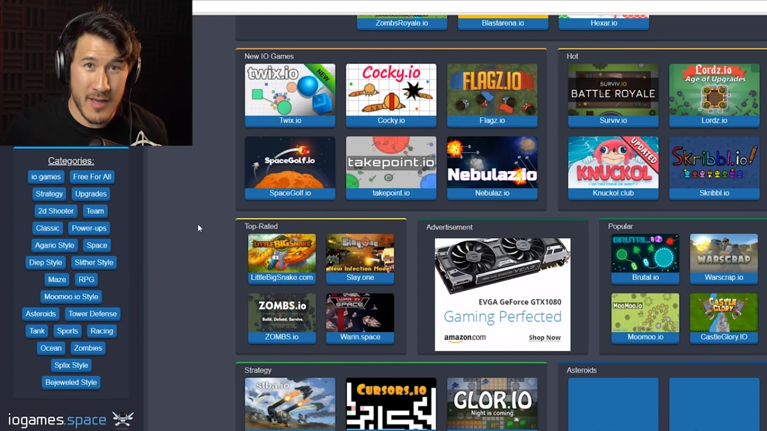Filter by 2d Shooter category
This screenshot has height=431, width=767.
pyautogui.click(x=56, y=211)
